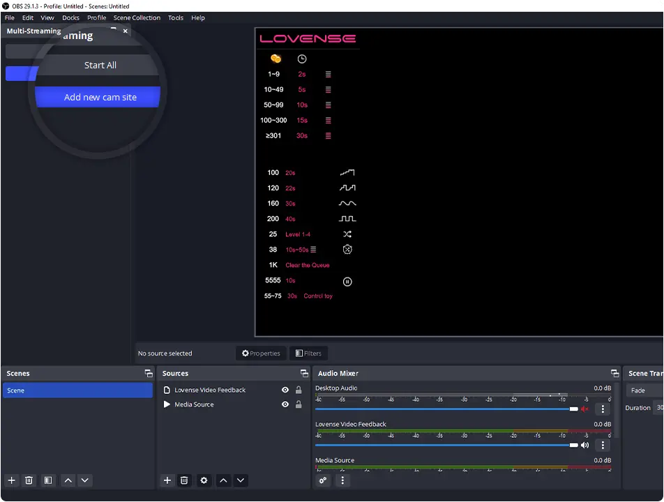Click the coins icon in Lovense overlay

point(276,59)
